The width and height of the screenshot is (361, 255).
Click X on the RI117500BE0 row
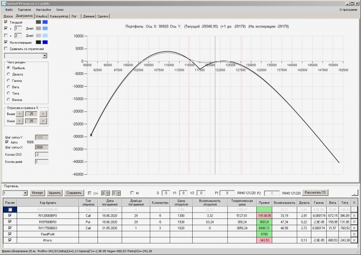(x=354, y=228)
